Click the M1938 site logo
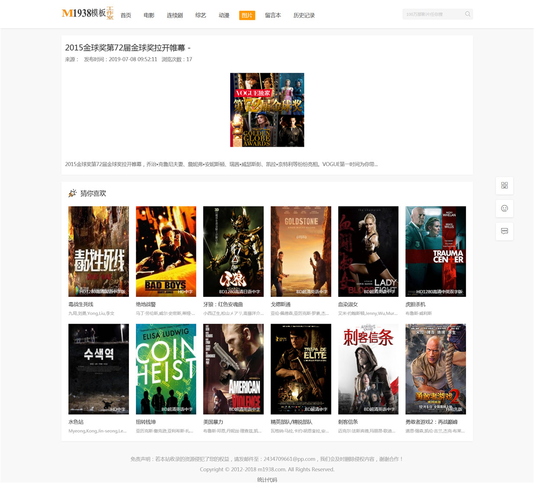 [x=87, y=13]
